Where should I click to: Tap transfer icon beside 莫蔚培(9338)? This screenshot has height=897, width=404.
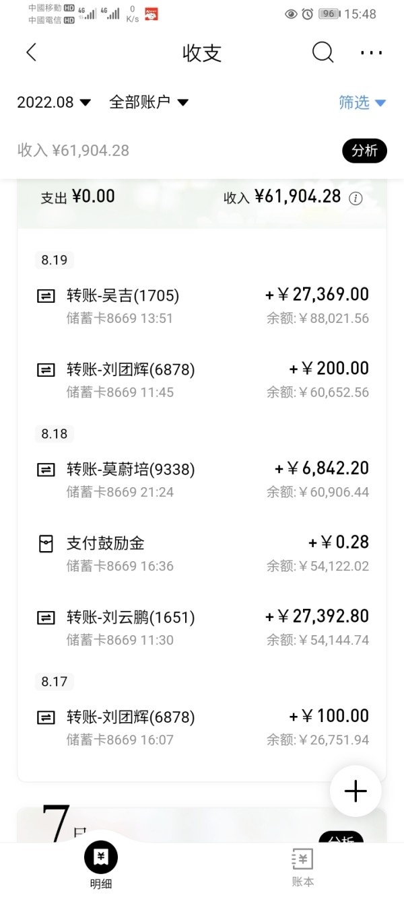46,470
